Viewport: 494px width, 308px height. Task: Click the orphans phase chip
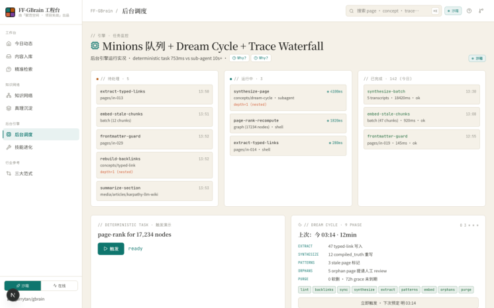click(448, 289)
